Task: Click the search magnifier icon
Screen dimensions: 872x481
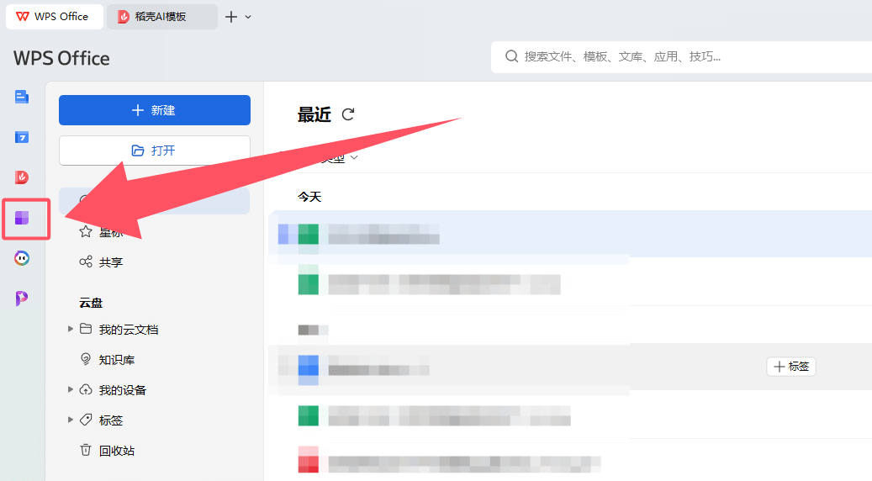Action: click(x=511, y=56)
